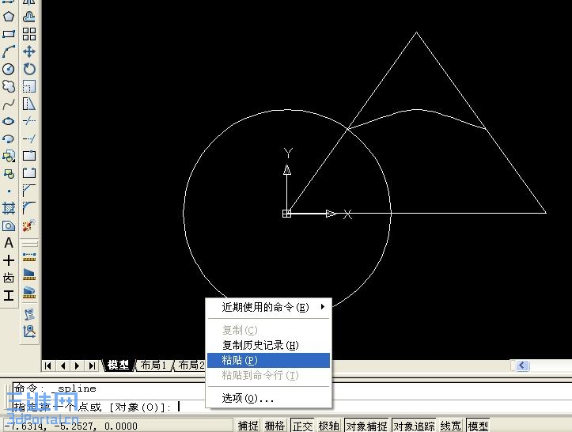
Task: Choose 粘贴(P) from context menu
Action: click(x=269, y=361)
